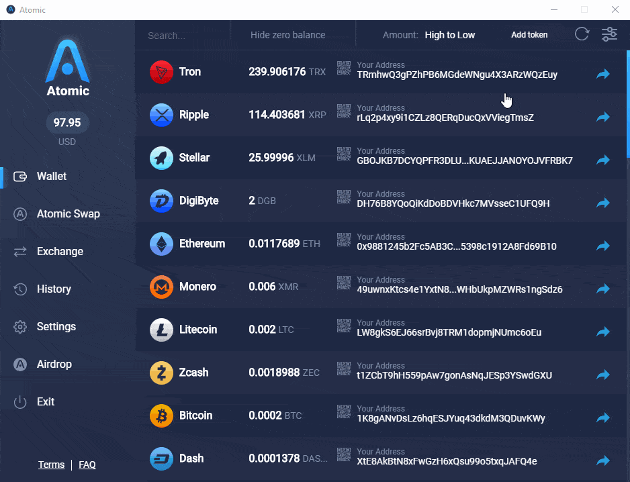Send Tron using the arrow icon
This screenshot has height=482, width=630.
(603, 74)
